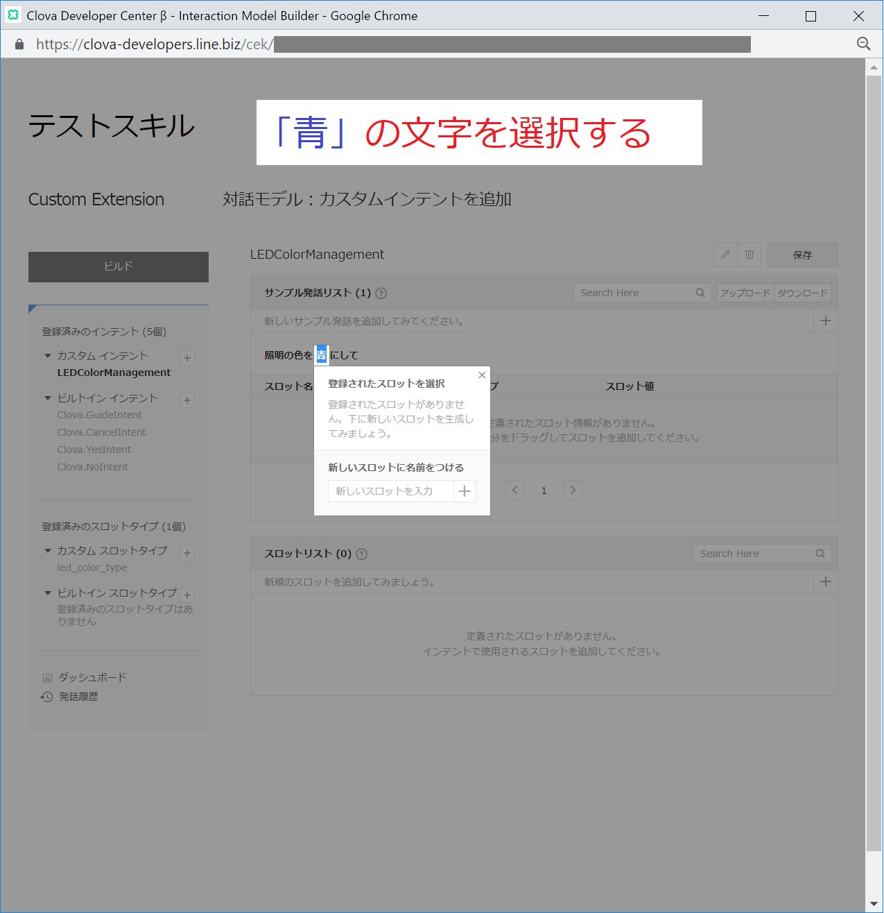Open 発話履歴 in the sidebar
The width and height of the screenshot is (884, 913).
pos(78,697)
